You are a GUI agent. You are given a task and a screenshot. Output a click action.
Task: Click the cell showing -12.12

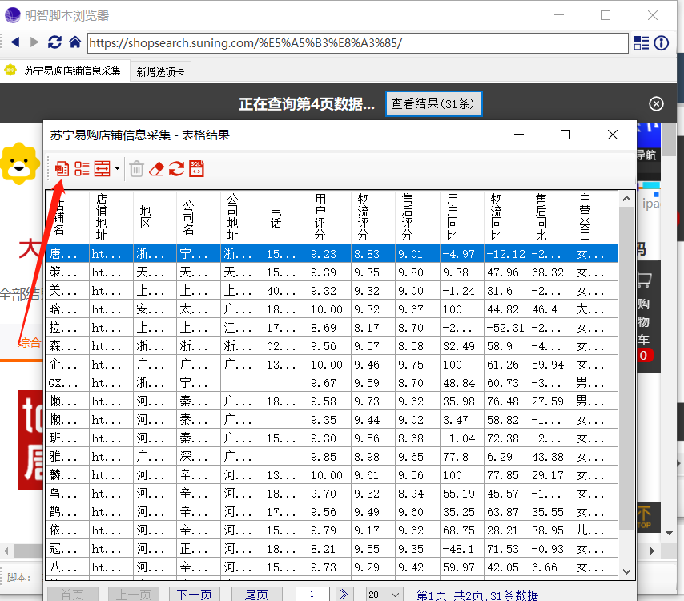506,253
